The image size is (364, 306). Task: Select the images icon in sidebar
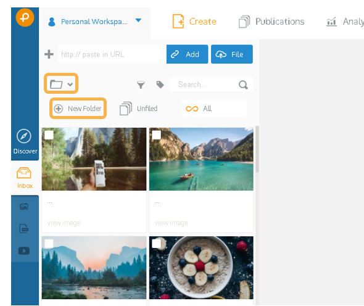(24, 207)
